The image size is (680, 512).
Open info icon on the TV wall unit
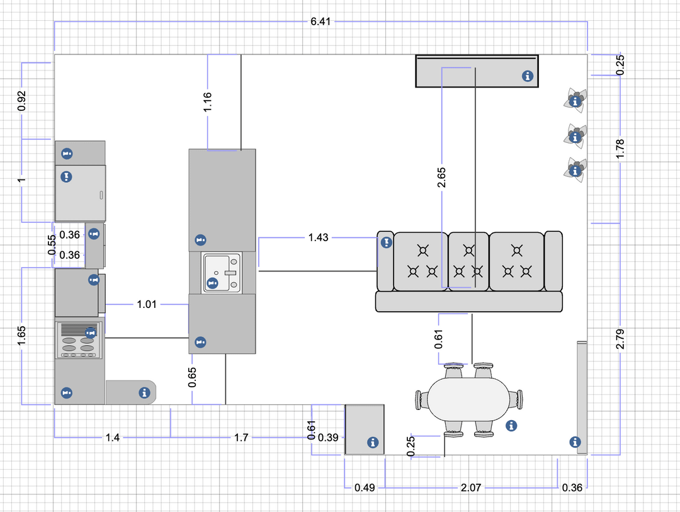pyautogui.click(x=528, y=76)
